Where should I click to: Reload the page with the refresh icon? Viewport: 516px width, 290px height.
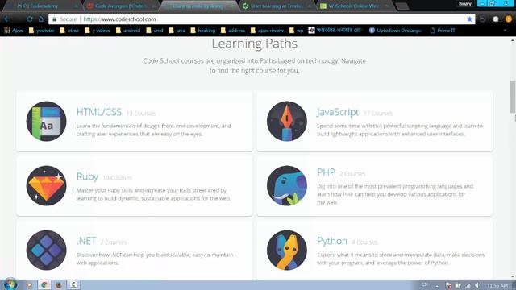(x=29, y=19)
